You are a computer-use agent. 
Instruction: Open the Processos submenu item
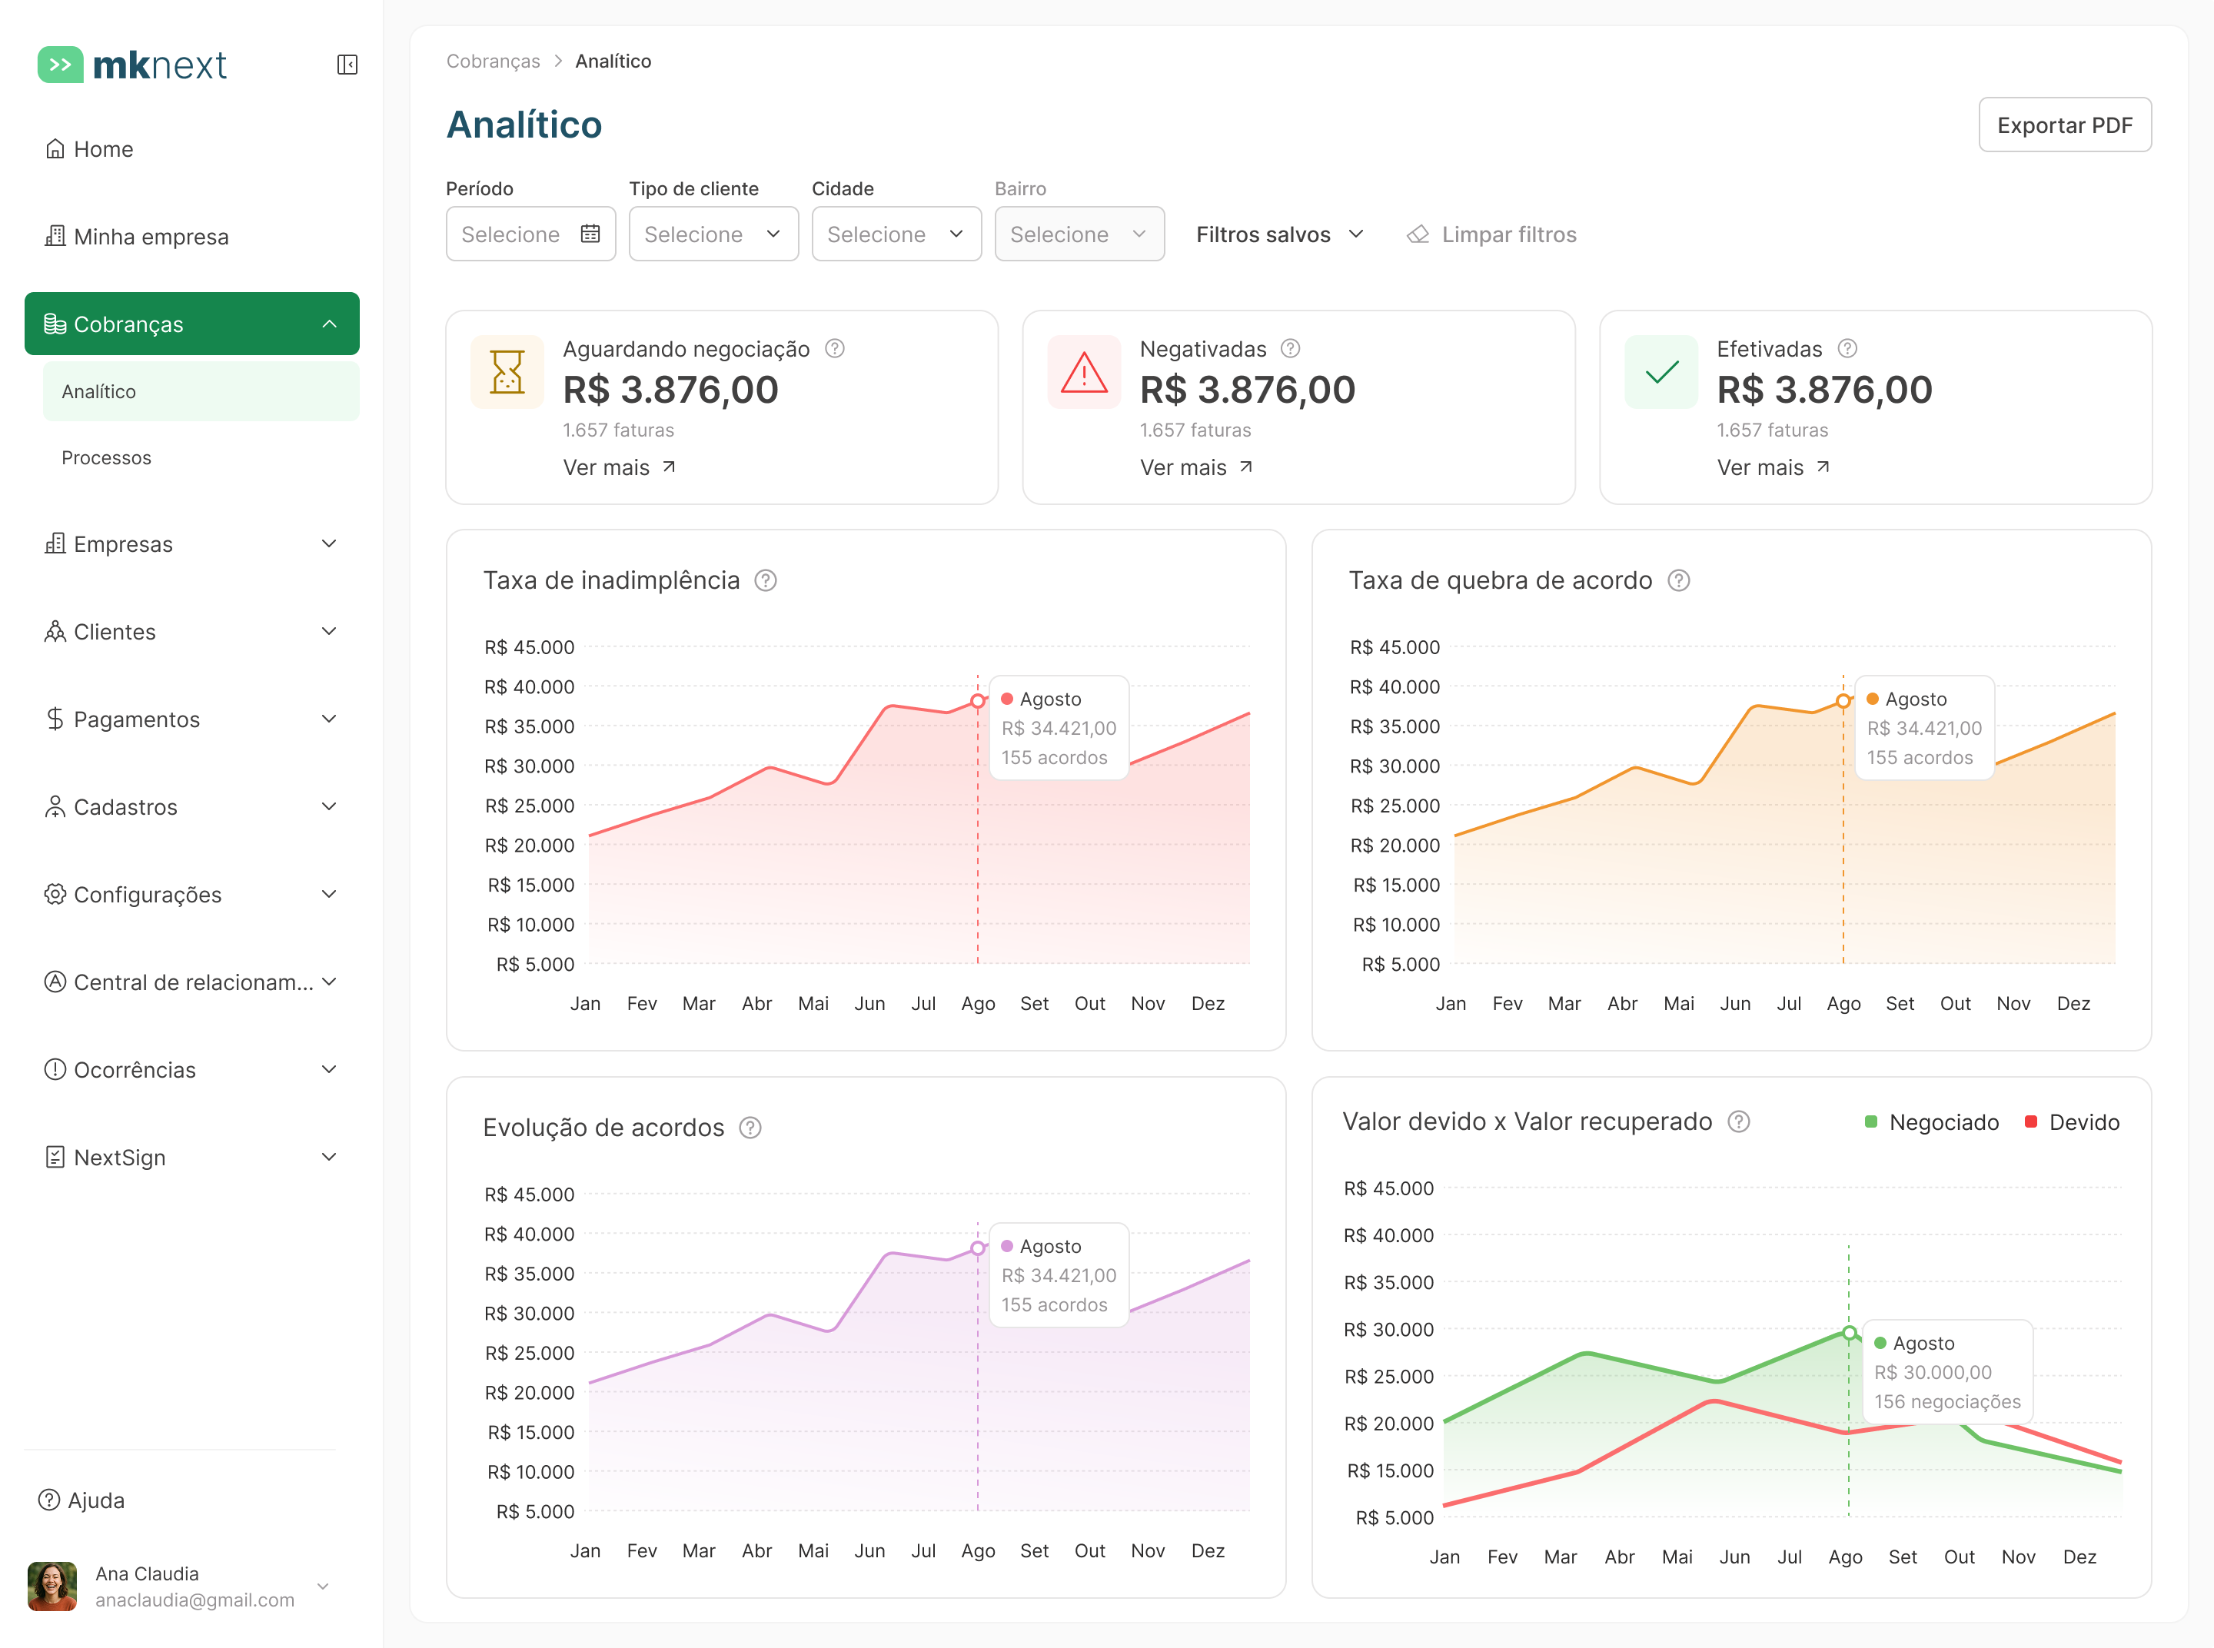point(107,458)
